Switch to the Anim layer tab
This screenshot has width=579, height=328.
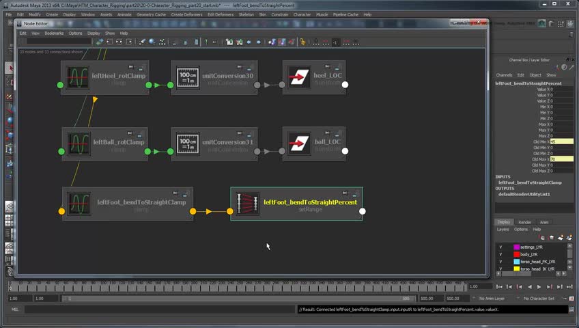544,222
